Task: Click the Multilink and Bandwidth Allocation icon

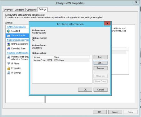Action: click(9, 57)
